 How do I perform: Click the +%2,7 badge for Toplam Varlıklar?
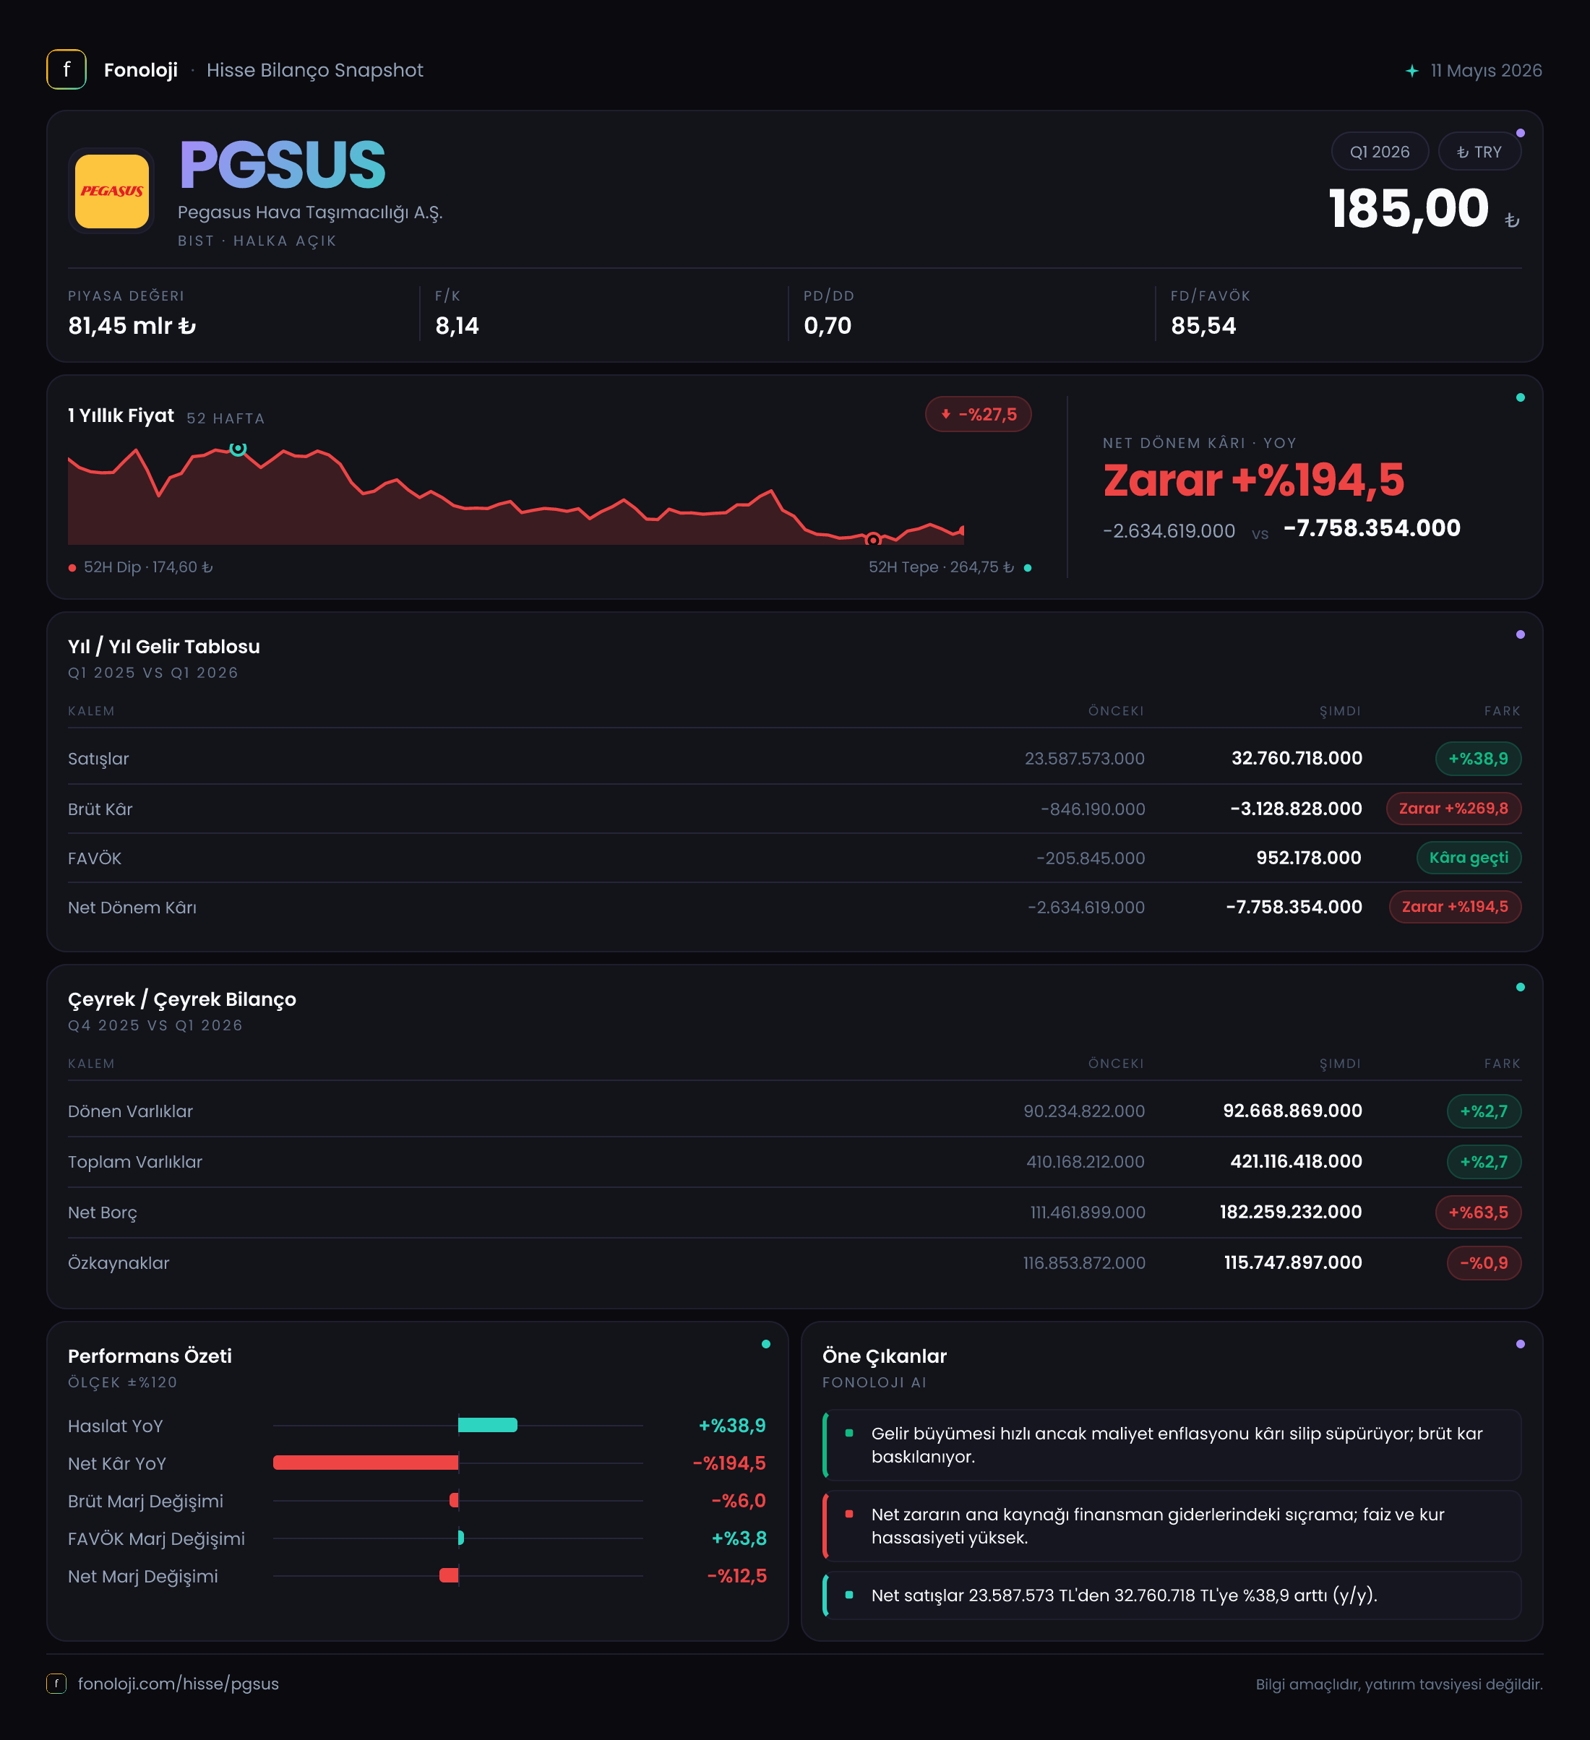(x=1484, y=1162)
